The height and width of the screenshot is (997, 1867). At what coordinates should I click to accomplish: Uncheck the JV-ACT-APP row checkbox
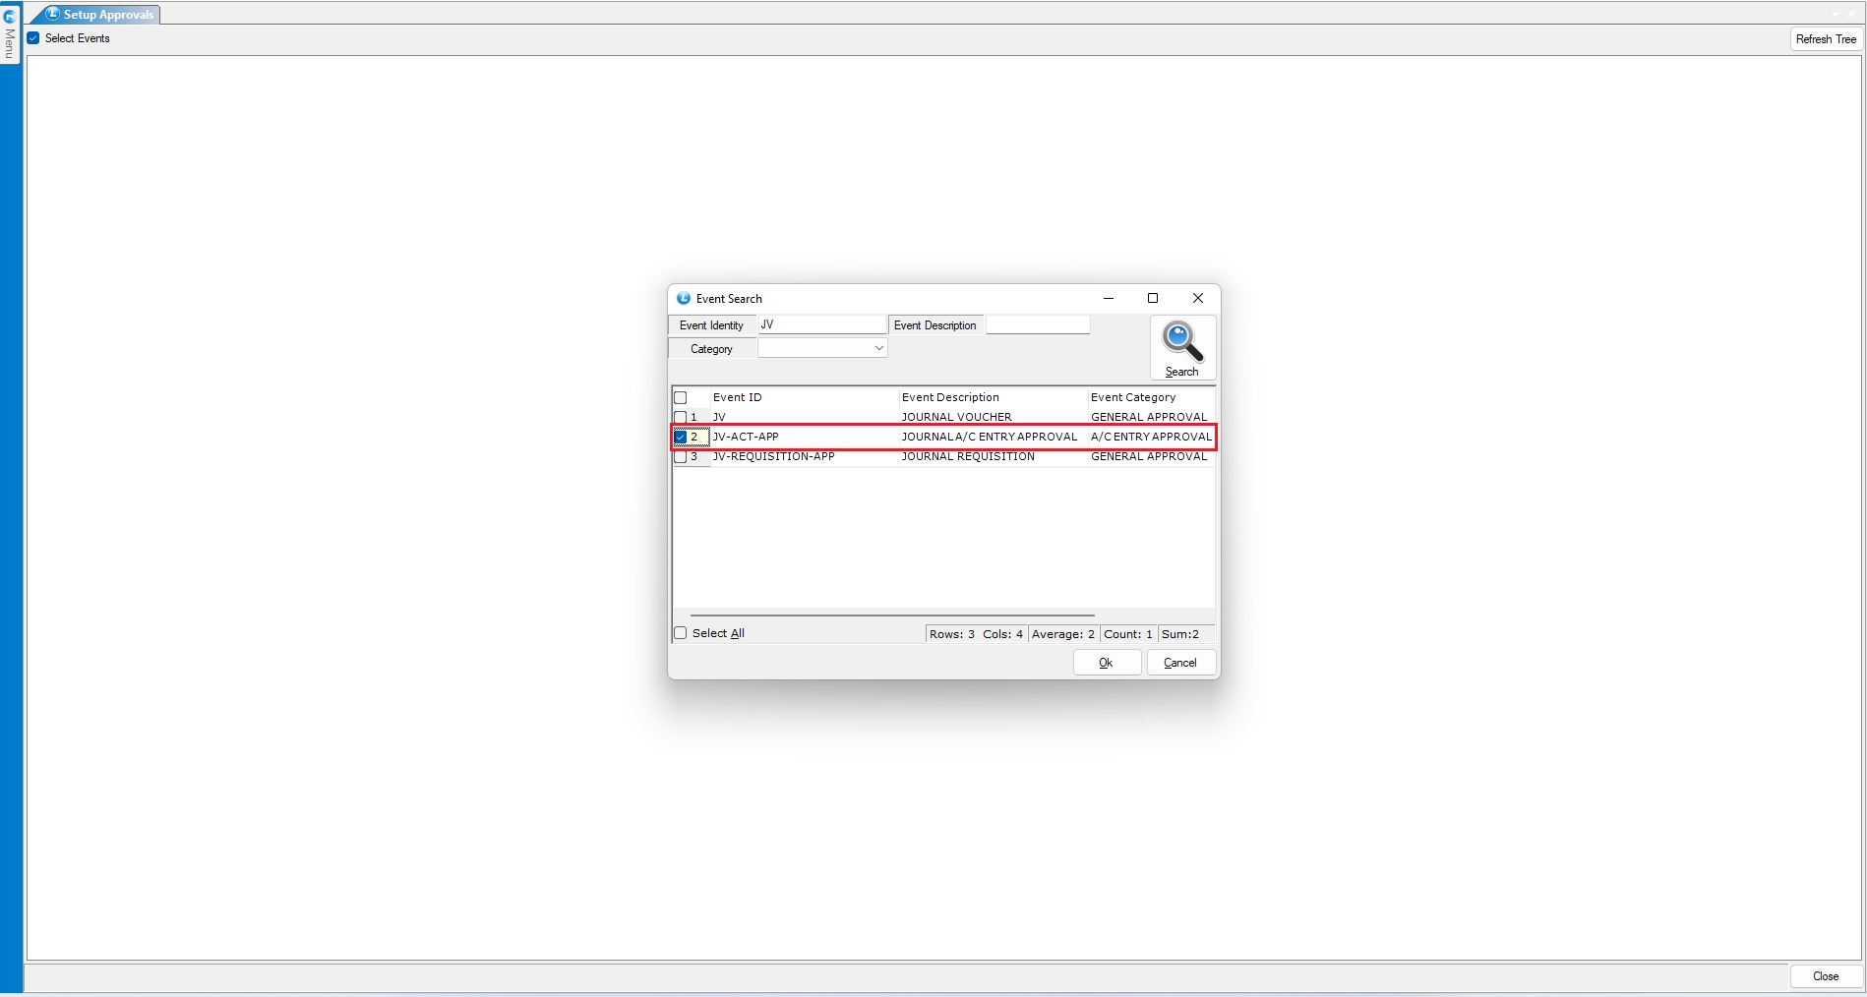(680, 437)
